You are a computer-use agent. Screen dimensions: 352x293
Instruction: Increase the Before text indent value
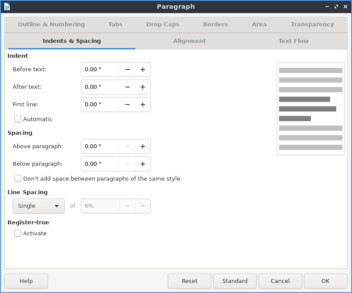[143, 70]
